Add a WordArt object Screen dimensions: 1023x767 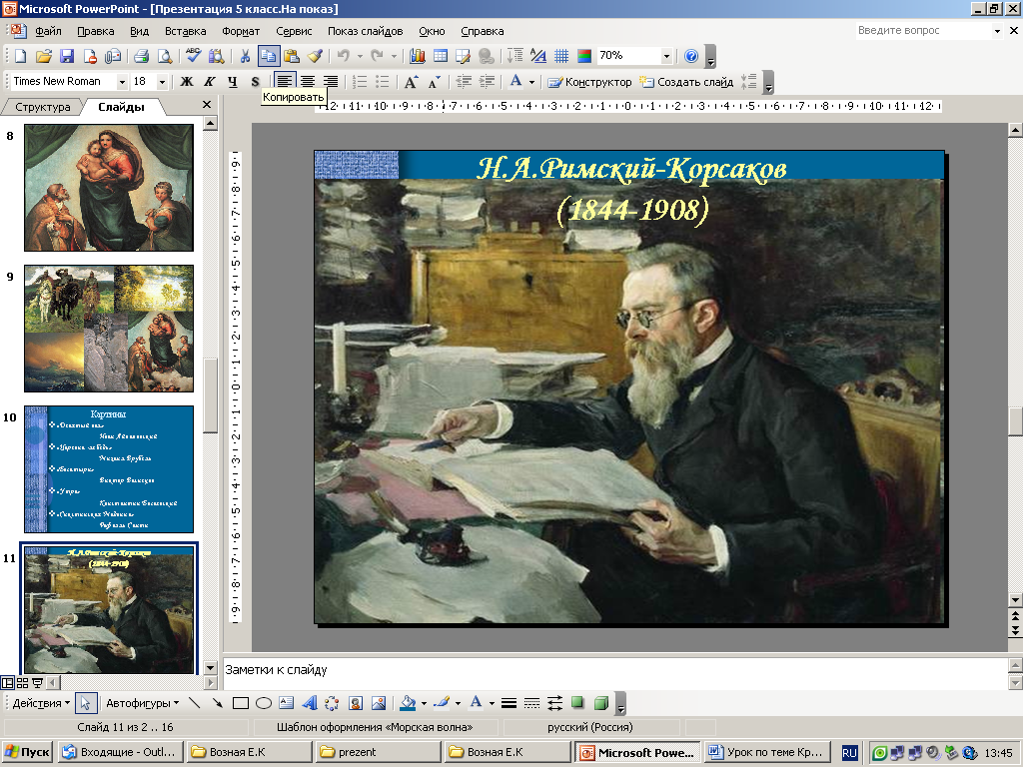pyautogui.click(x=310, y=703)
